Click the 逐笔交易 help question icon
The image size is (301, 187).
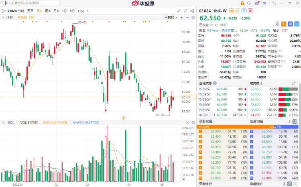[x=215, y=83]
